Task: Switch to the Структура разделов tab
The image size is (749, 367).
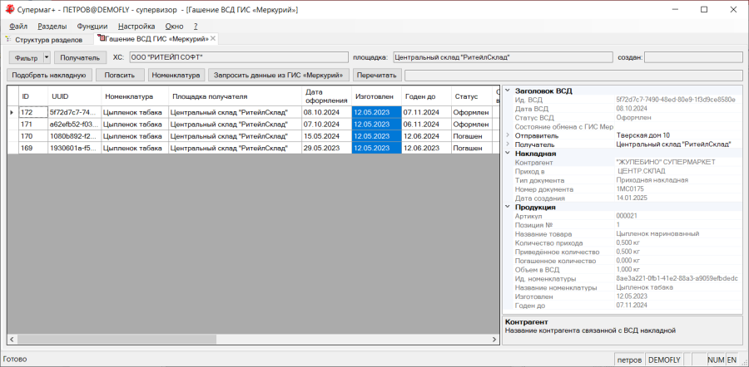Action: pyautogui.click(x=48, y=40)
